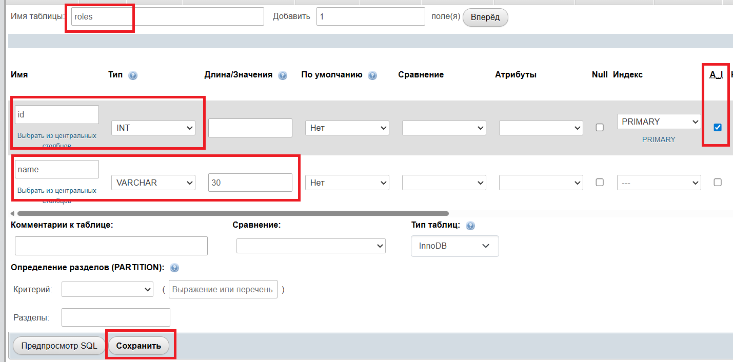
Task: Uncheck the A_I checkbox for id row
Action: (718, 128)
